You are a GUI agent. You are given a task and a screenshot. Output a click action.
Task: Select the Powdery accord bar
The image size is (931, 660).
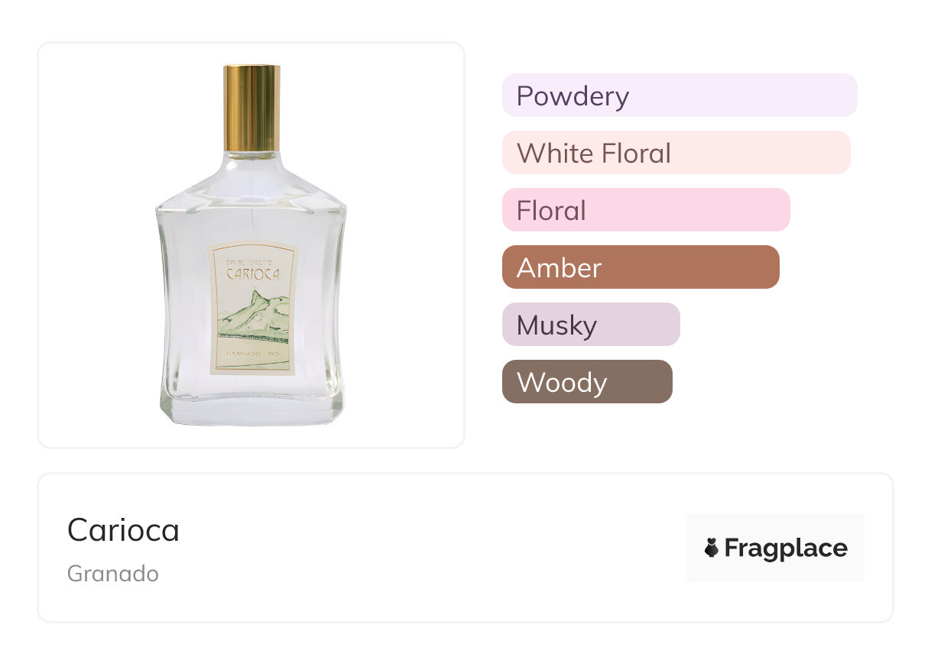679,95
